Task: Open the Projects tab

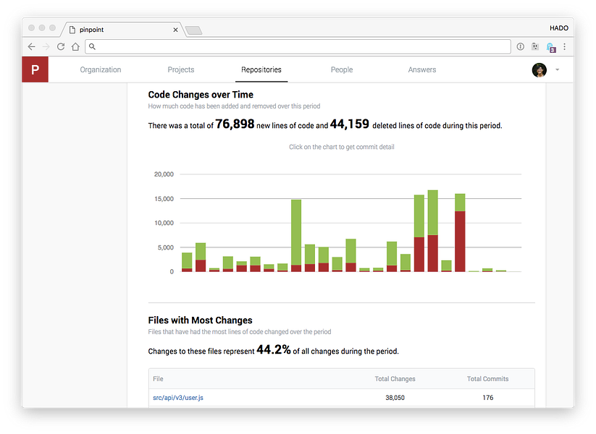Action: [x=181, y=69]
